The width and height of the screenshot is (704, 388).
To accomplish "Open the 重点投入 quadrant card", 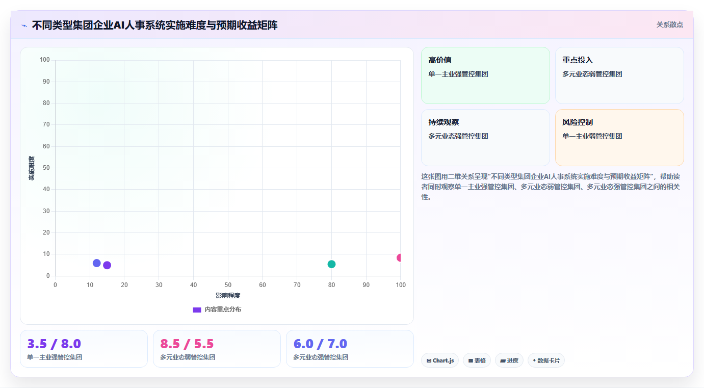I will [x=619, y=75].
